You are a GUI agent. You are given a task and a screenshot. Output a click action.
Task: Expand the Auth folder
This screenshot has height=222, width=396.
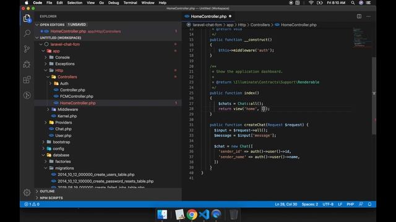50,83
